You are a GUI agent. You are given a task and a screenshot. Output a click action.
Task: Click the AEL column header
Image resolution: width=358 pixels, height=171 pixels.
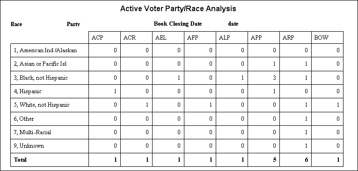161,38
